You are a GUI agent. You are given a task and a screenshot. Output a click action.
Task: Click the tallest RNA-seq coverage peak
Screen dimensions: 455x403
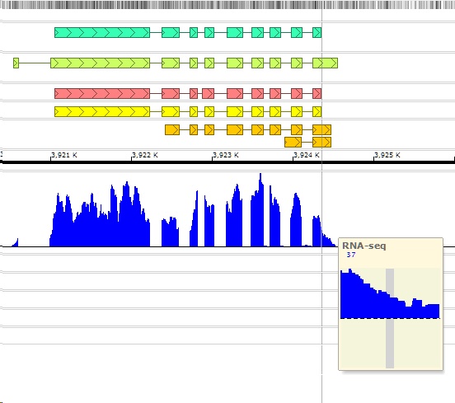click(260, 209)
